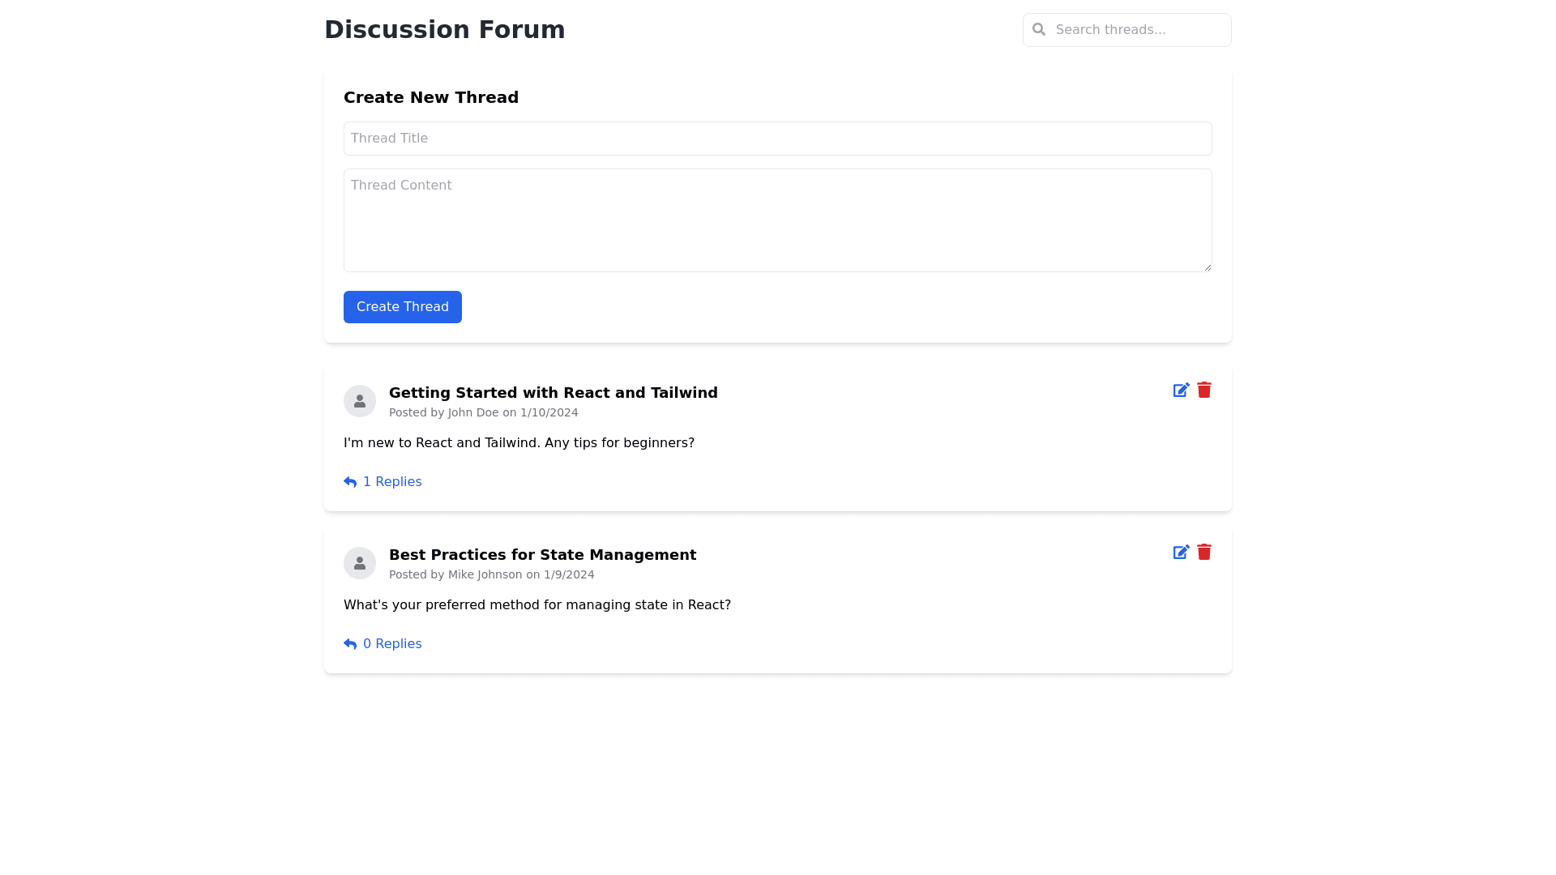
Task: Click Mike Johnson's avatar icon
Action: click(360, 563)
